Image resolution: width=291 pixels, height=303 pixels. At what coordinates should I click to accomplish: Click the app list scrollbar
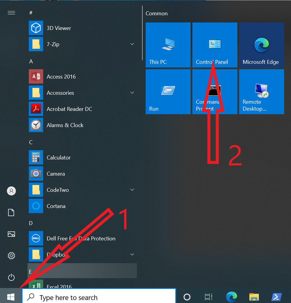142,33
